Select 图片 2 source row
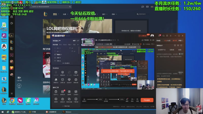203x114 pixels. point(66,48)
